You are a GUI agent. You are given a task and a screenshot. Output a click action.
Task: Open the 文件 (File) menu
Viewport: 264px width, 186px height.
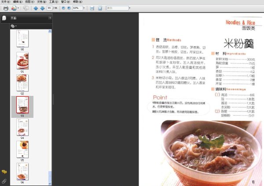click(x=6, y=2)
